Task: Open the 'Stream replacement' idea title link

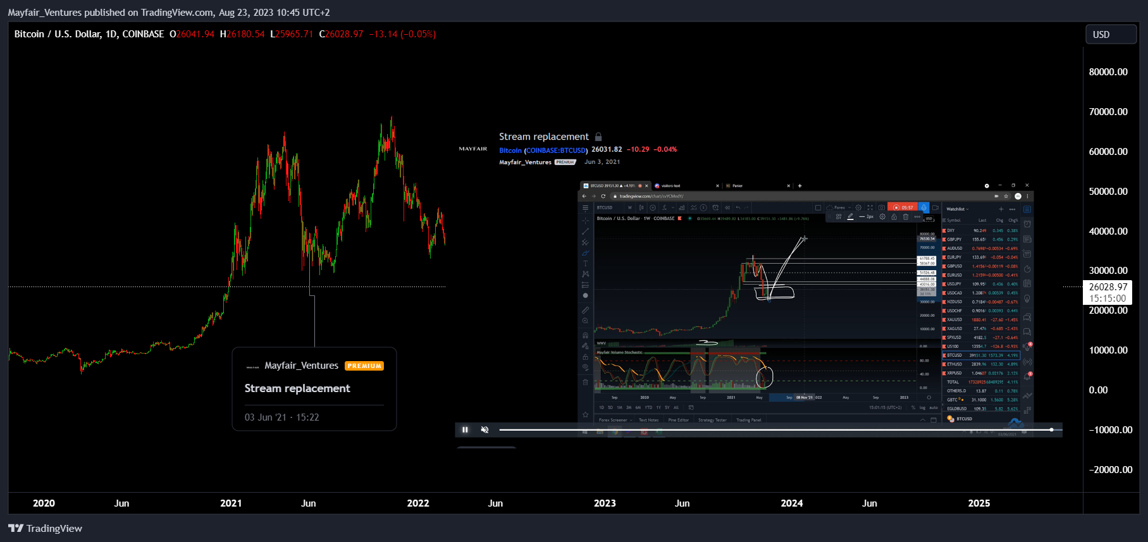Action: (x=543, y=137)
